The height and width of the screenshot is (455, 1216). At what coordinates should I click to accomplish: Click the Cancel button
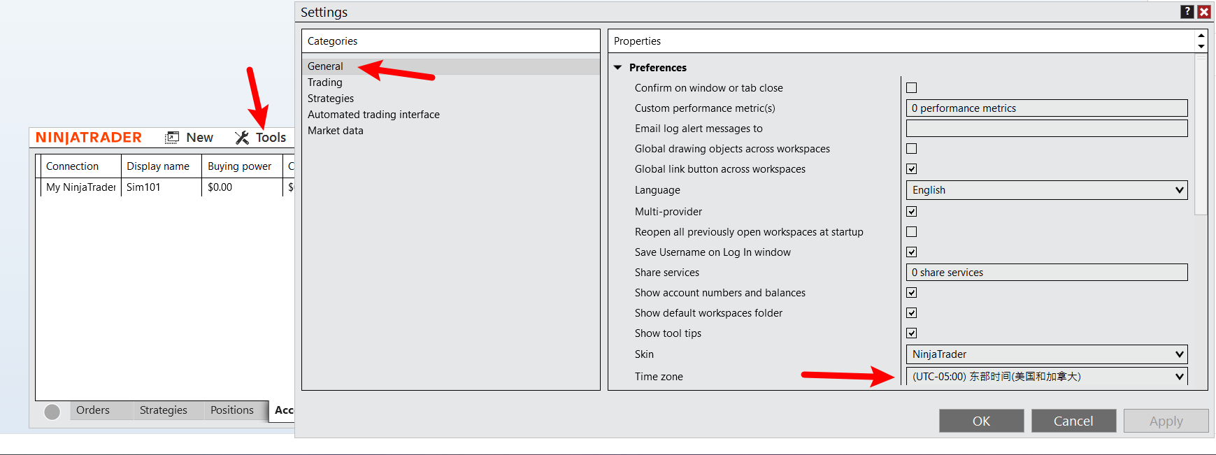click(1073, 421)
